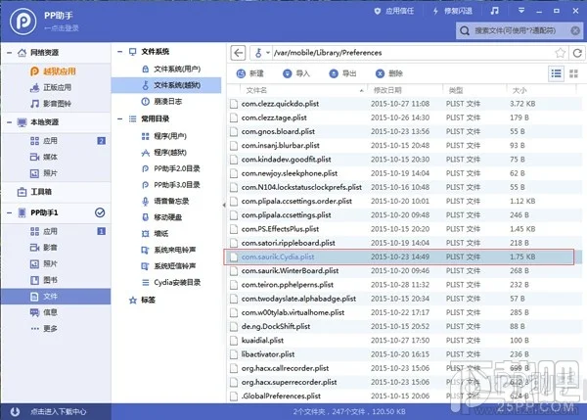Click 修复闪退 lightning option
Image resolution: width=587 pixels, height=420 pixels.
[453, 11]
